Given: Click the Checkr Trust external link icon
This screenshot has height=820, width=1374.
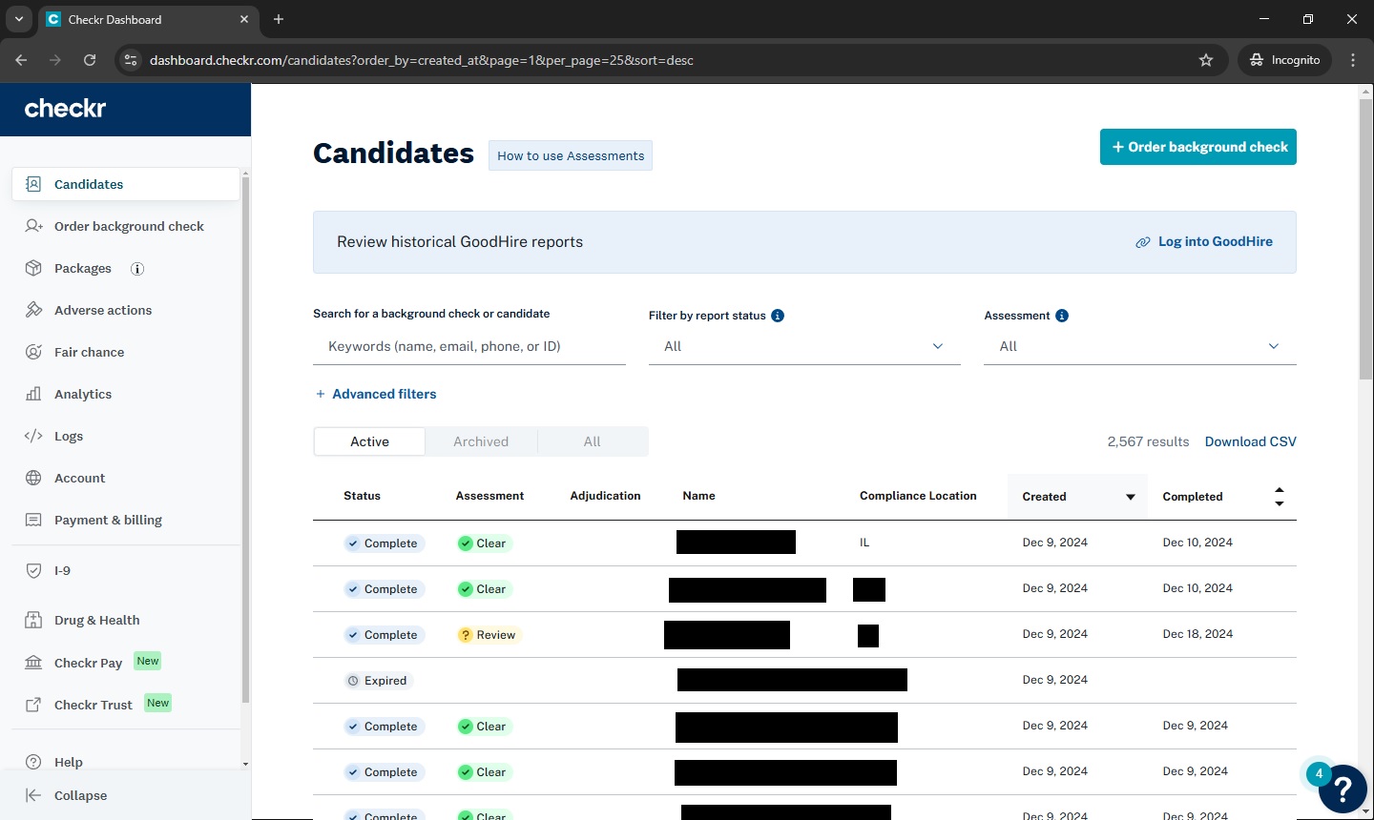Looking at the screenshot, I should [33, 705].
